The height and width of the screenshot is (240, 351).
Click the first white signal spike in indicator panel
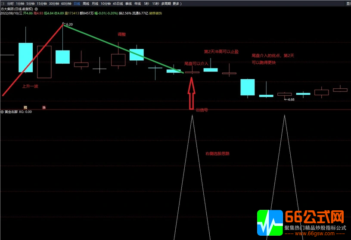pos(192,129)
